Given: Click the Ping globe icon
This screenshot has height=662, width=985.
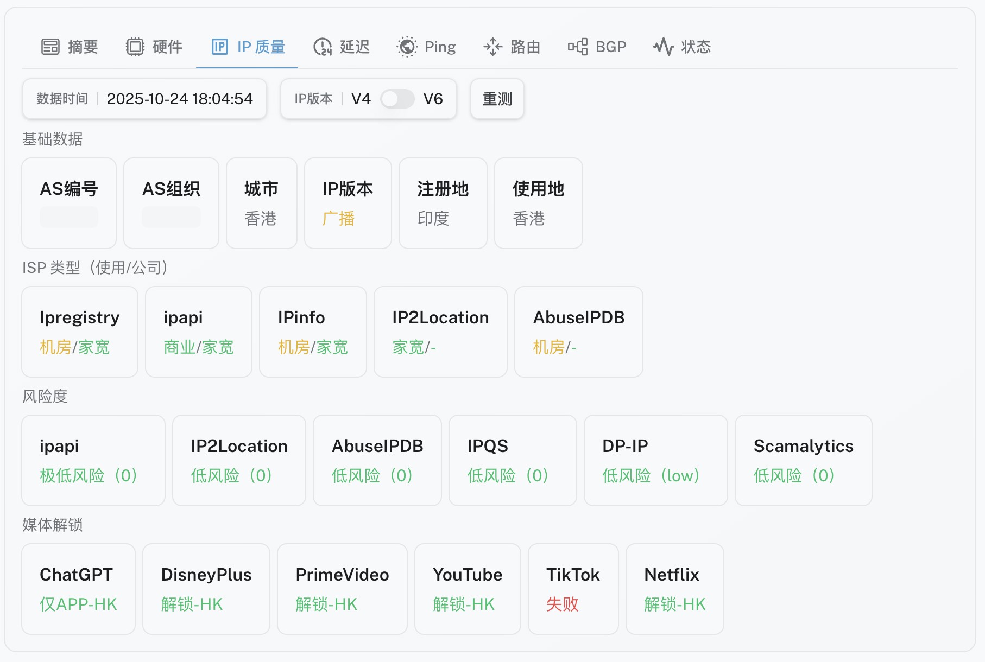Looking at the screenshot, I should tap(407, 47).
